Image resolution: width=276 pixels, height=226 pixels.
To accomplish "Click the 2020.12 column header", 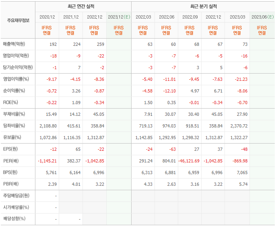I will coord(47,17).
